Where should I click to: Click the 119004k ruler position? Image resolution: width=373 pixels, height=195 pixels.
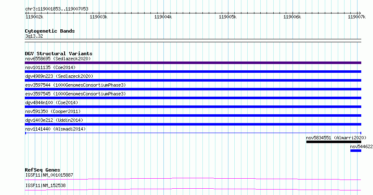click(x=163, y=17)
